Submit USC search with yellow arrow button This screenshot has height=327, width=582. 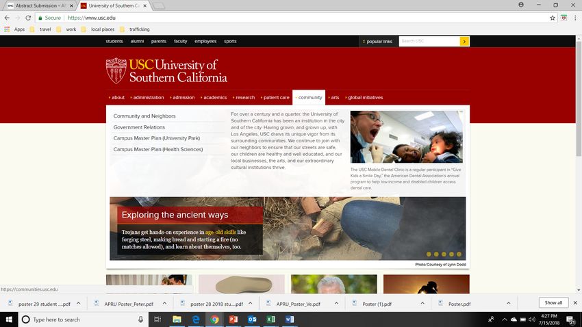[x=464, y=42]
